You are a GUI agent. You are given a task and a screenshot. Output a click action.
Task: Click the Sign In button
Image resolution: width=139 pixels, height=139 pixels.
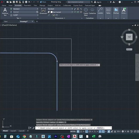tap(98, 2)
